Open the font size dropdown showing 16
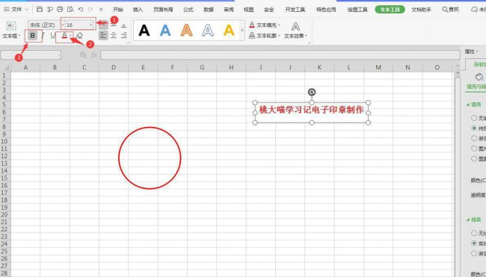 [x=90, y=25]
